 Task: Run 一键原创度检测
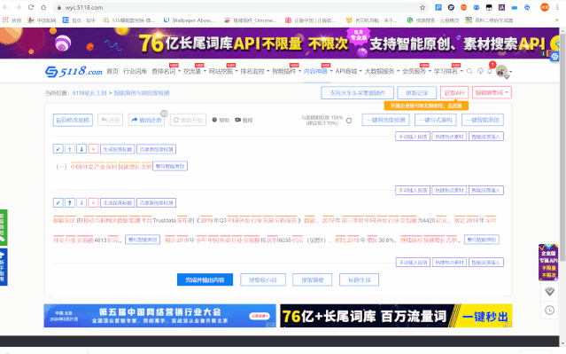tap(385, 120)
